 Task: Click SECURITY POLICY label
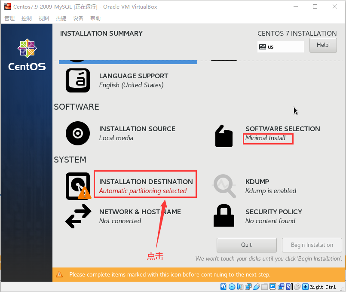tap(274, 212)
